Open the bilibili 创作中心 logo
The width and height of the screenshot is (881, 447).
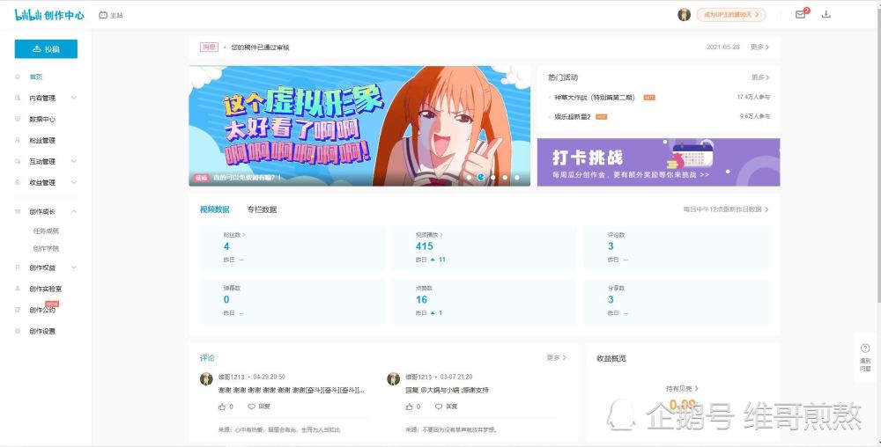coord(49,15)
